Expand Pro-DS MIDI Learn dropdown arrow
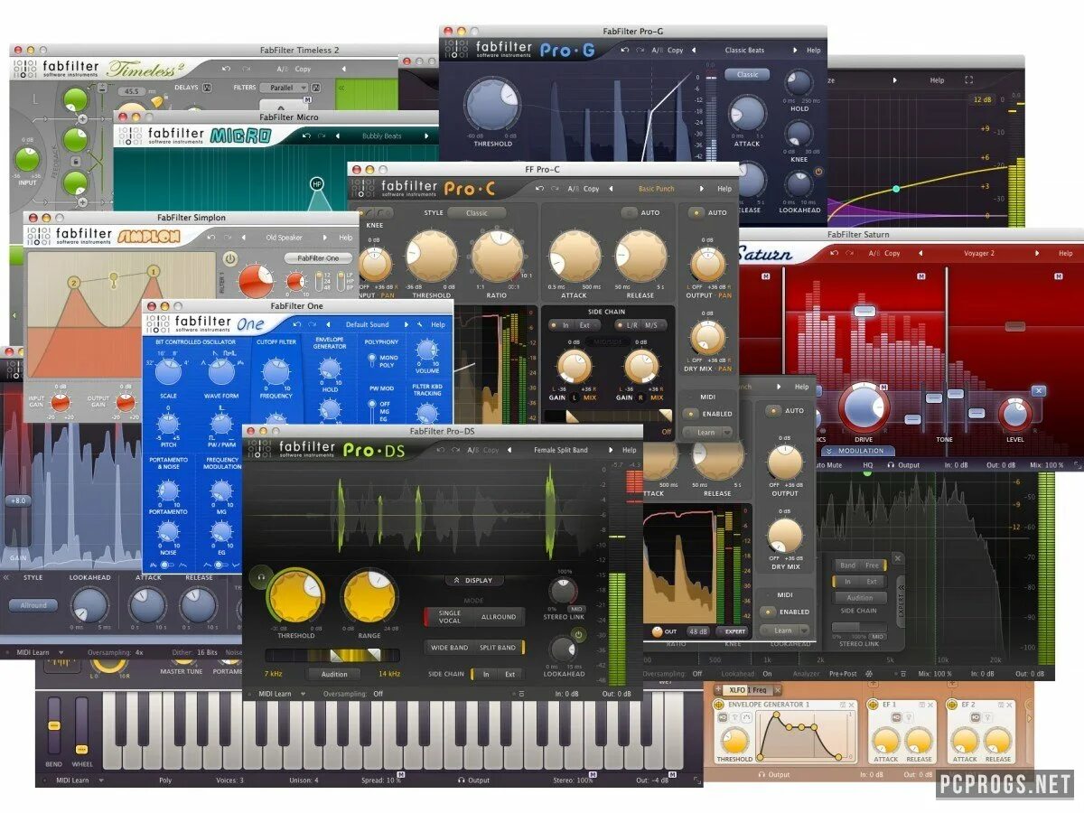The height and width of the screenshot is (813, 1084). click(x=304, y=694)
